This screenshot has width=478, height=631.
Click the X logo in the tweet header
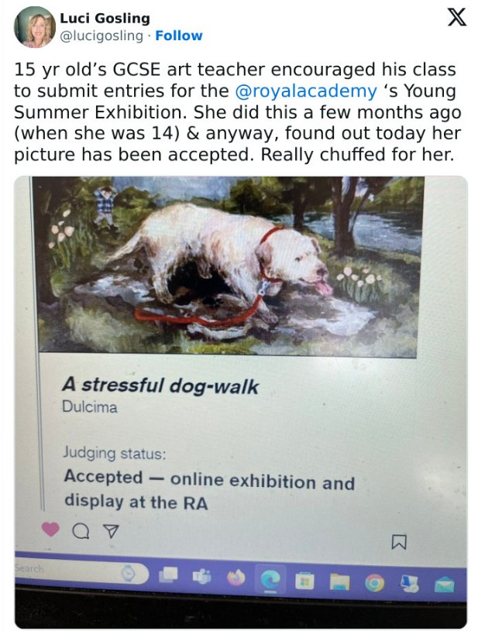tap(456, 19)
